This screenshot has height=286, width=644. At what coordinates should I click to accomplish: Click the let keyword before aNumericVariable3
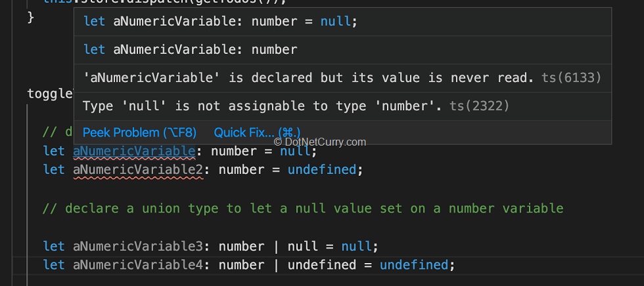tap(54, 247)
